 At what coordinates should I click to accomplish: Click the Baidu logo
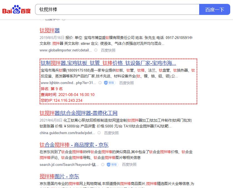click(x=16, y=9)
